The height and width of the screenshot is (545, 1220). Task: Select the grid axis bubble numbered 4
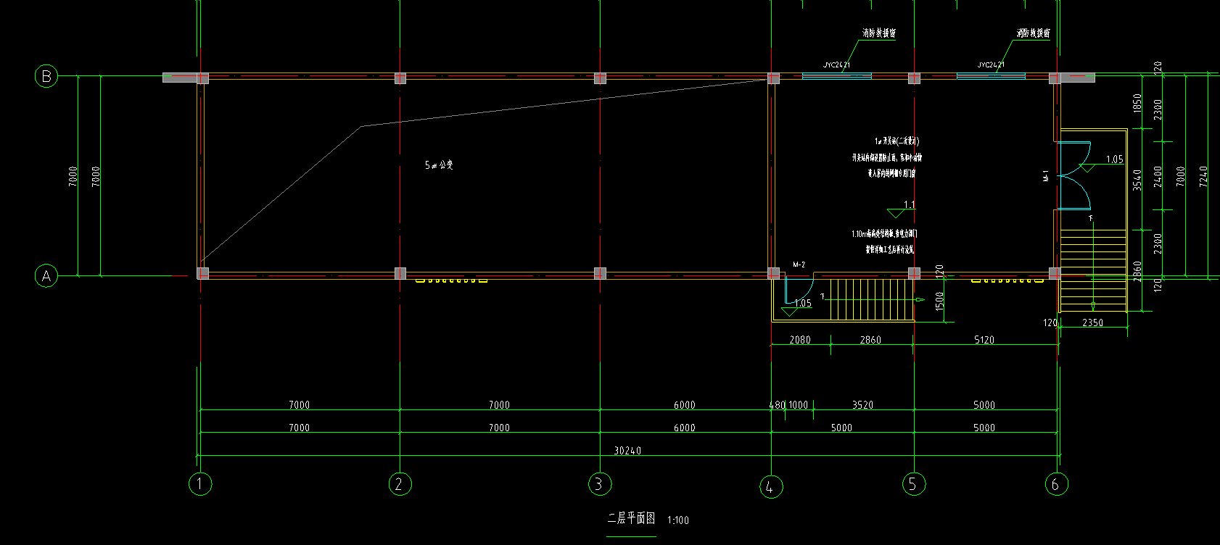click(x=771, y=486)
